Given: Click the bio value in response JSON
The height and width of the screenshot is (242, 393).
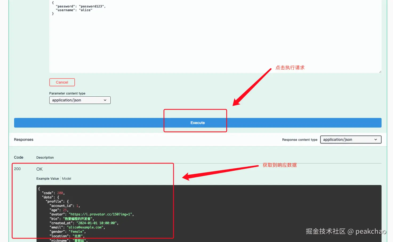Looking at the screenshot, I should pyautogui.click(x=78, y=219).
